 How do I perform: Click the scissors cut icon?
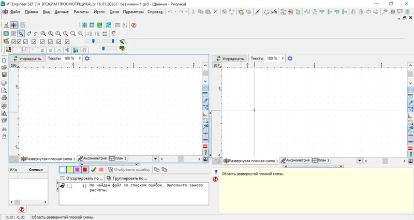193,11
